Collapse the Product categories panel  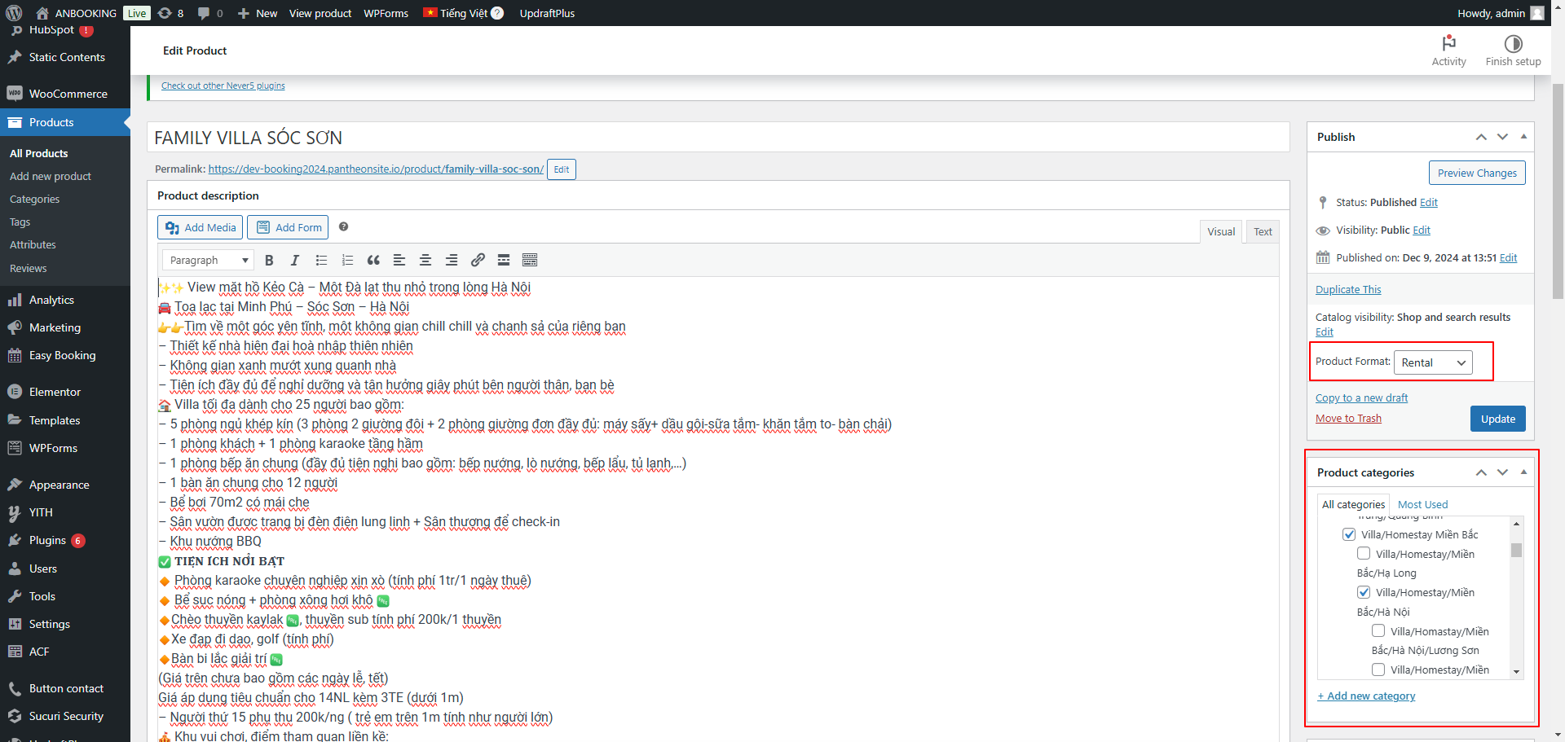(x=1523, y=472)
